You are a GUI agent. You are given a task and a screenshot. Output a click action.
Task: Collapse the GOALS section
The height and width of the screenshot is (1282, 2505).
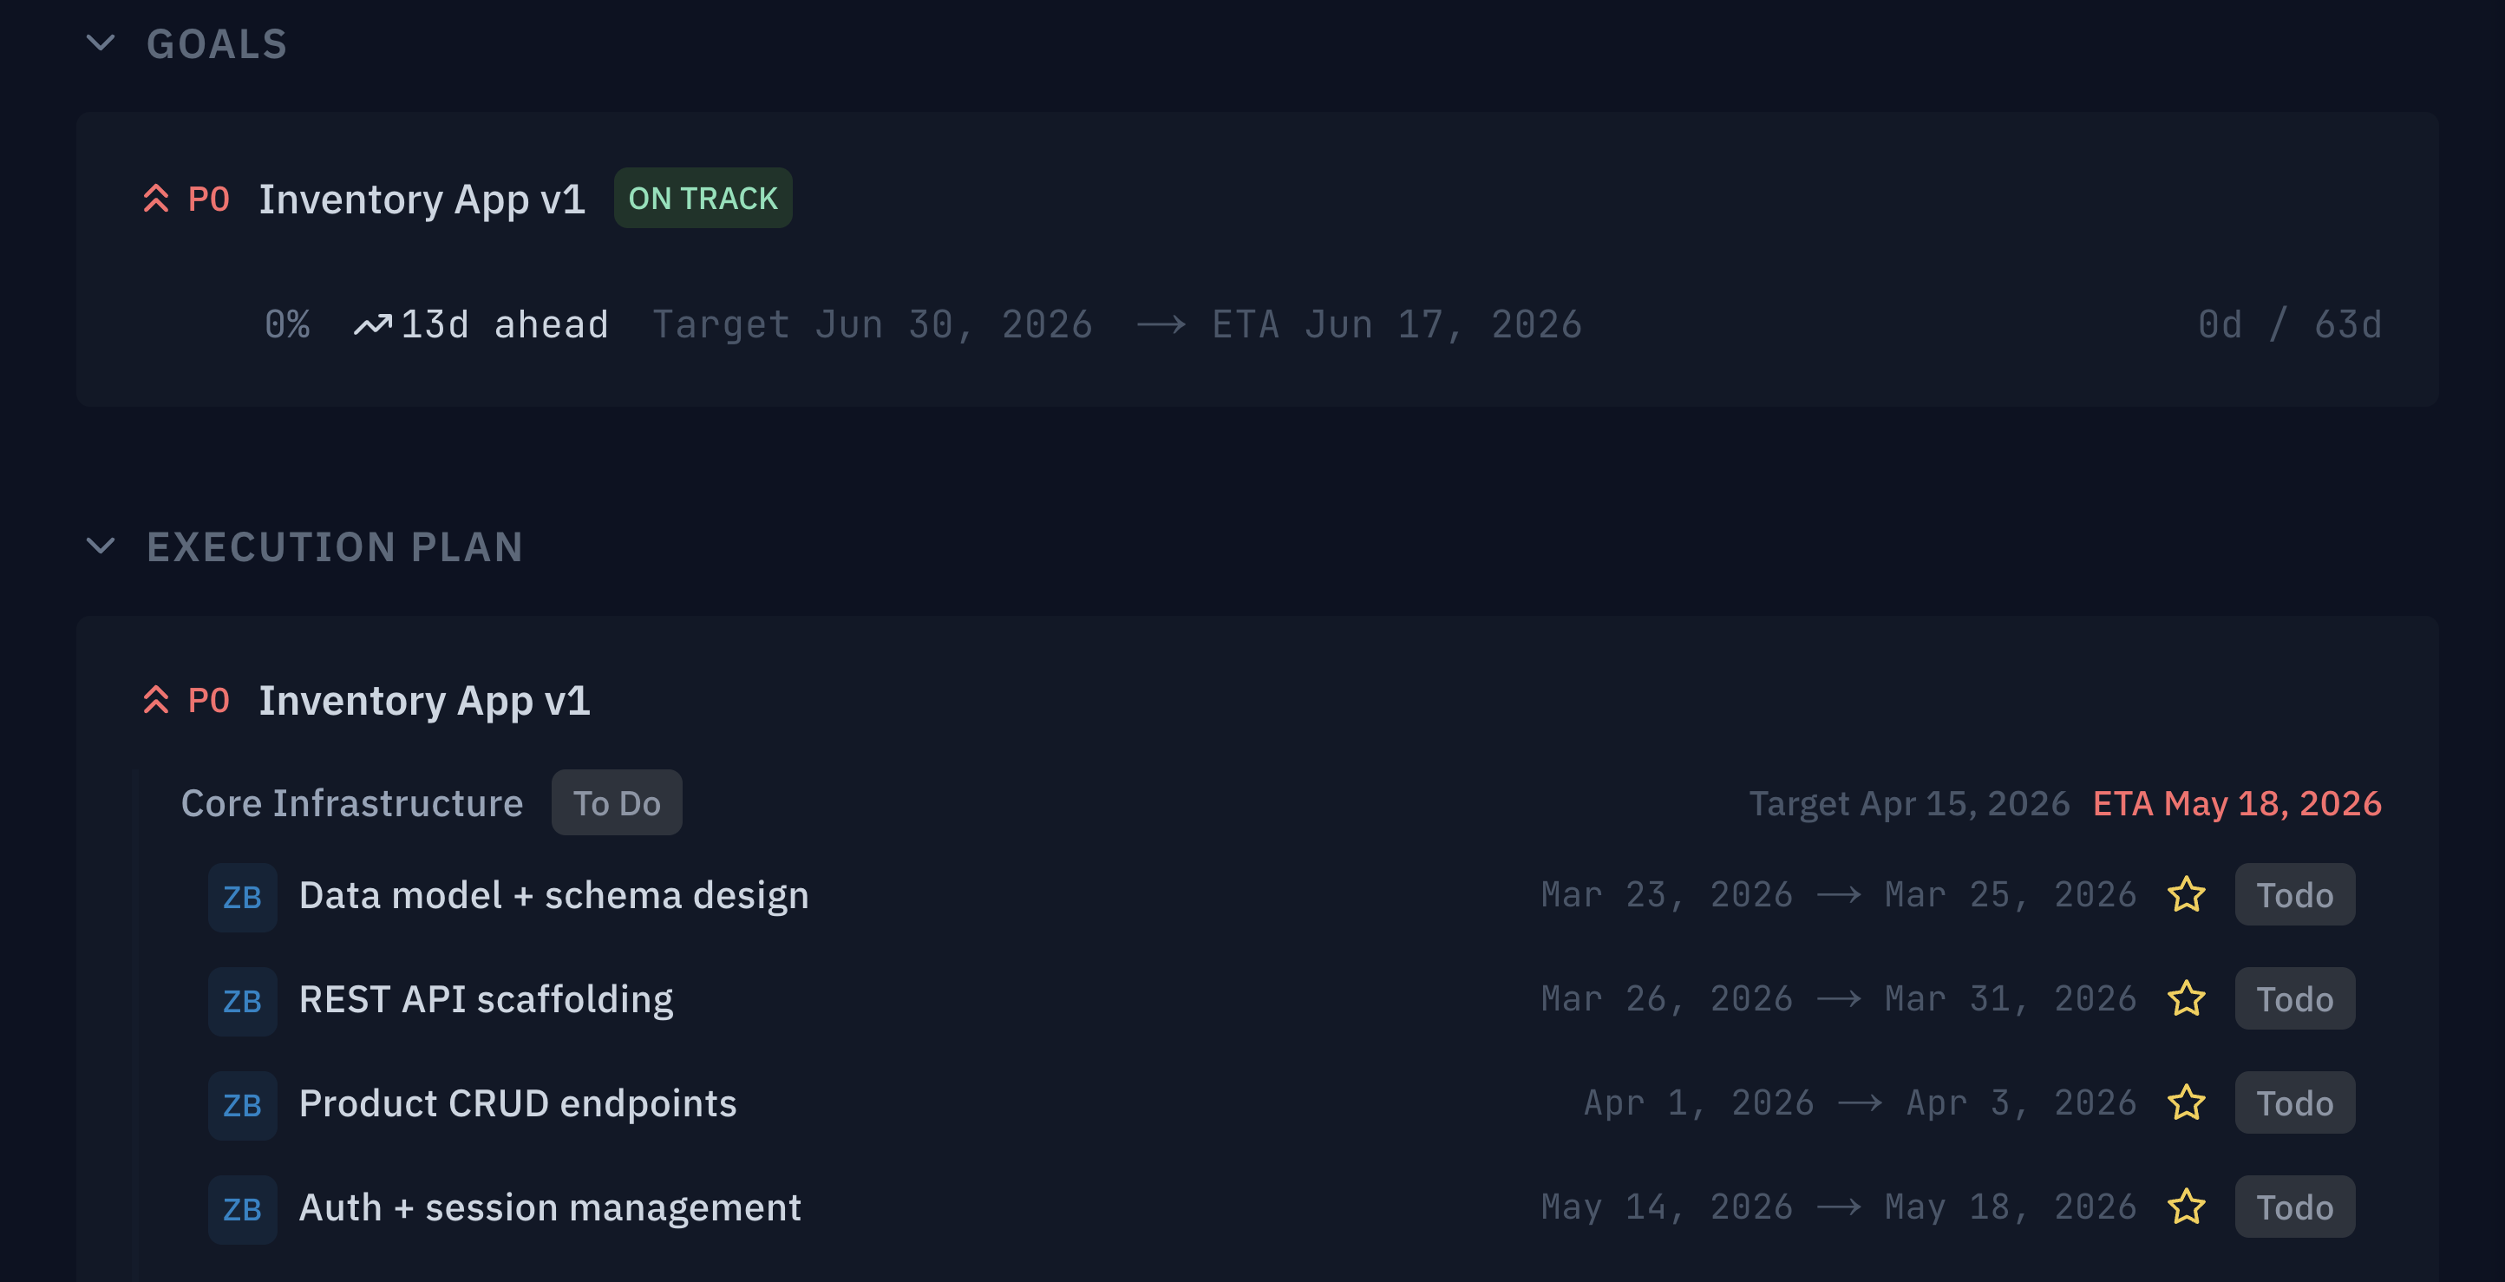[100, 43]
